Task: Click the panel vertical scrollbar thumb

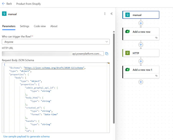Action: [114, 78]
